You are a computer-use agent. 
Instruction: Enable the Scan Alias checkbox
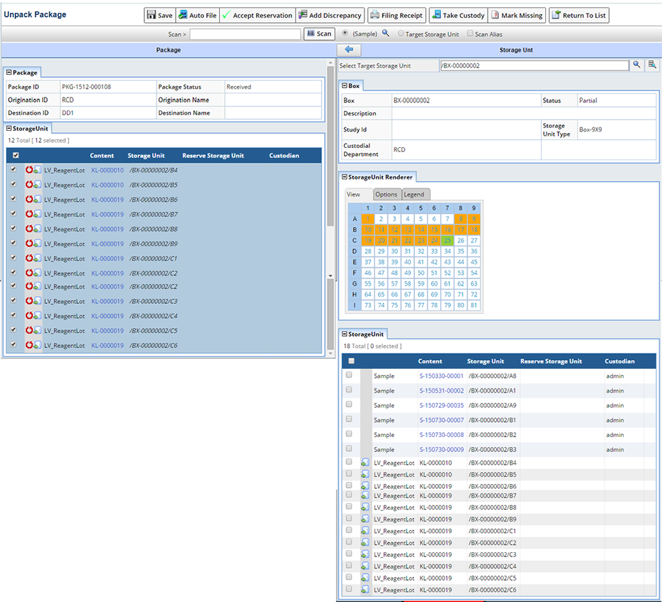click(470, 33)
